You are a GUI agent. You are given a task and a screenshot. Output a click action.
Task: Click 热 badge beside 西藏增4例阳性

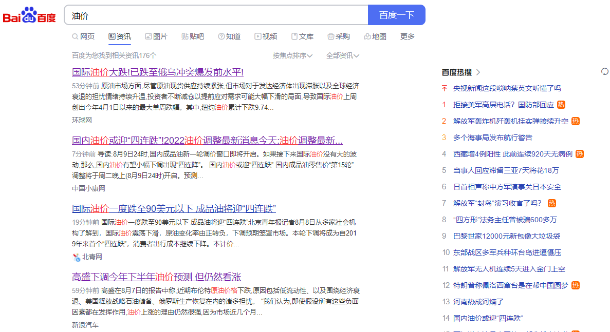tap(580, 154)
